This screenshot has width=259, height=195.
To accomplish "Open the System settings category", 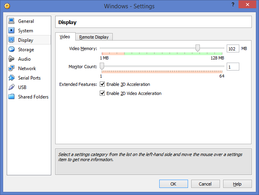I will [29, 30].
